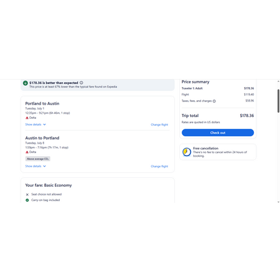
Task: Click the Above average CO2 badge
Action: point(38,159)
